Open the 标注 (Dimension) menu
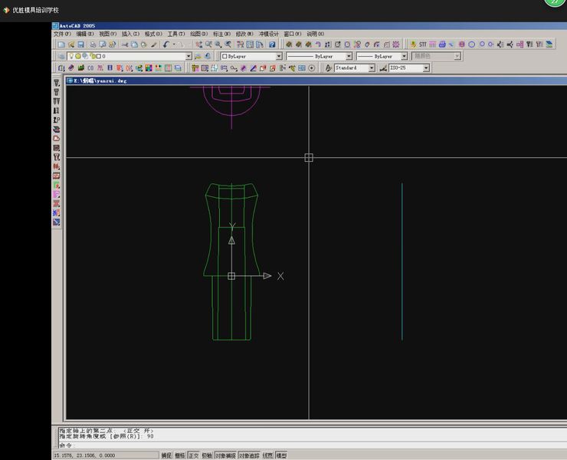The image size is (567, 460). [221, 34]
